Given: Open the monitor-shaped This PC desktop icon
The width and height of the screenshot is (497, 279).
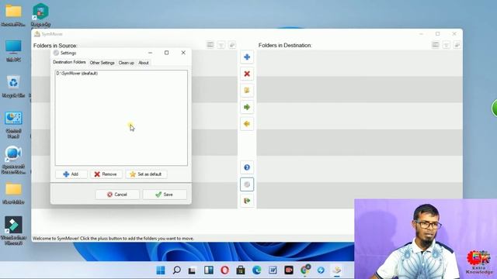Looking at the screenshot, I should point(13,50).
